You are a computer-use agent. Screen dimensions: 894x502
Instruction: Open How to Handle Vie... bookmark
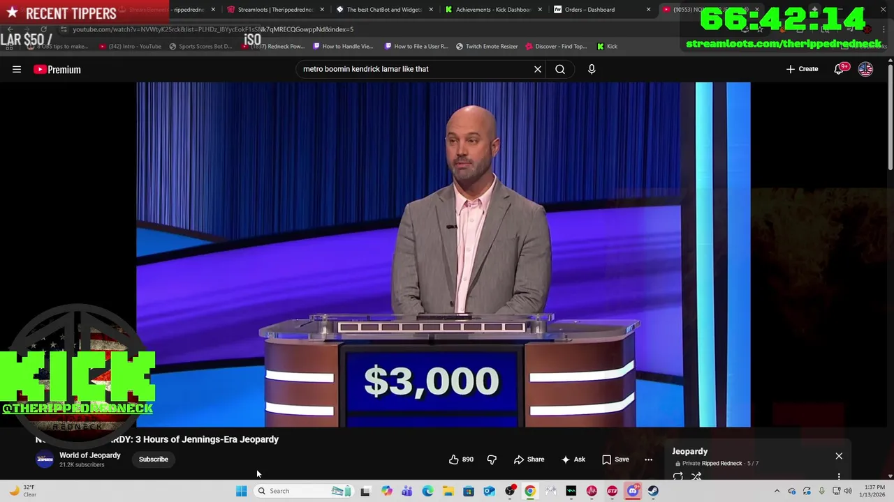pyautogui.click(x=344, y=47)
